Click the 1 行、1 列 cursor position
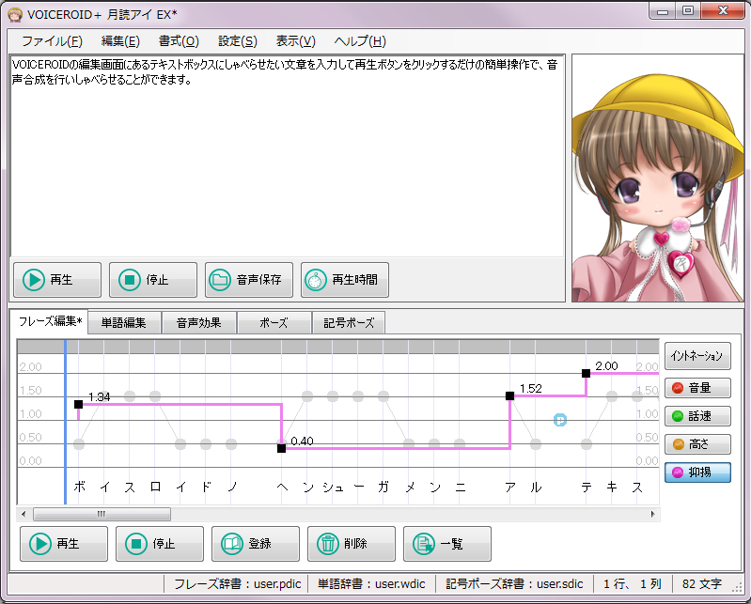 click(x=633, y=584)
